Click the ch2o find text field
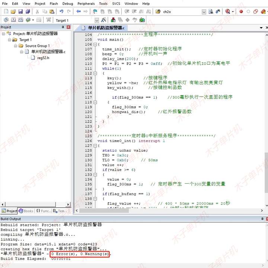This screenshot has height=268, width=268. coord(182,12)
